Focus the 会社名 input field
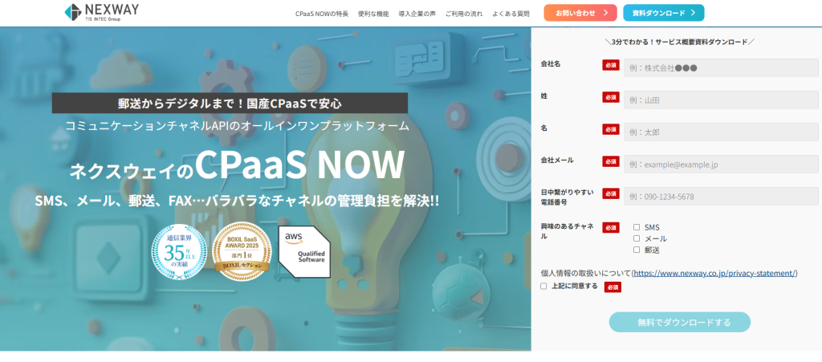Image resolution: width=822 pixels, height=362 pixels. point(721,67)
